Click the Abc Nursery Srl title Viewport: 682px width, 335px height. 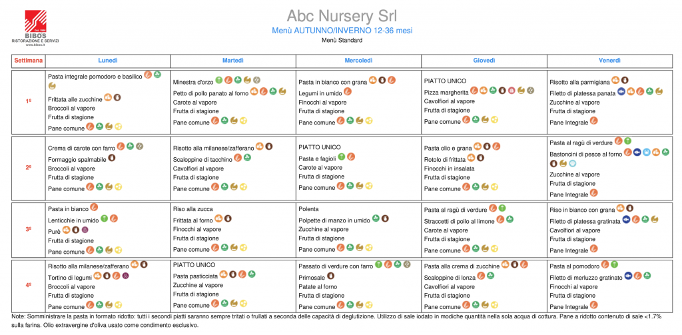(341, 16)
